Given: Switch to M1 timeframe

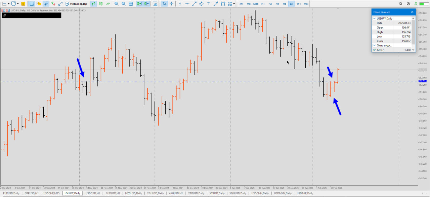Looking at the screenshot, I should pyautogui.click(x=241, y=4).
